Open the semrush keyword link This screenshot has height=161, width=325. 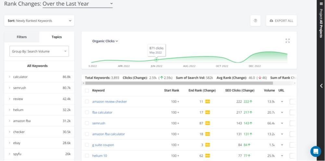coord(99,123)
